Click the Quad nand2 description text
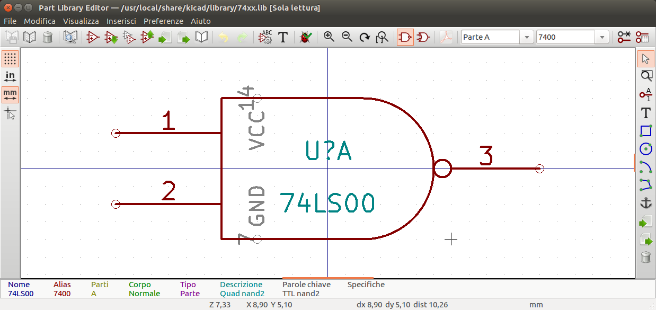The height and width of the screenshot is (310, 656). pos(242,294)
